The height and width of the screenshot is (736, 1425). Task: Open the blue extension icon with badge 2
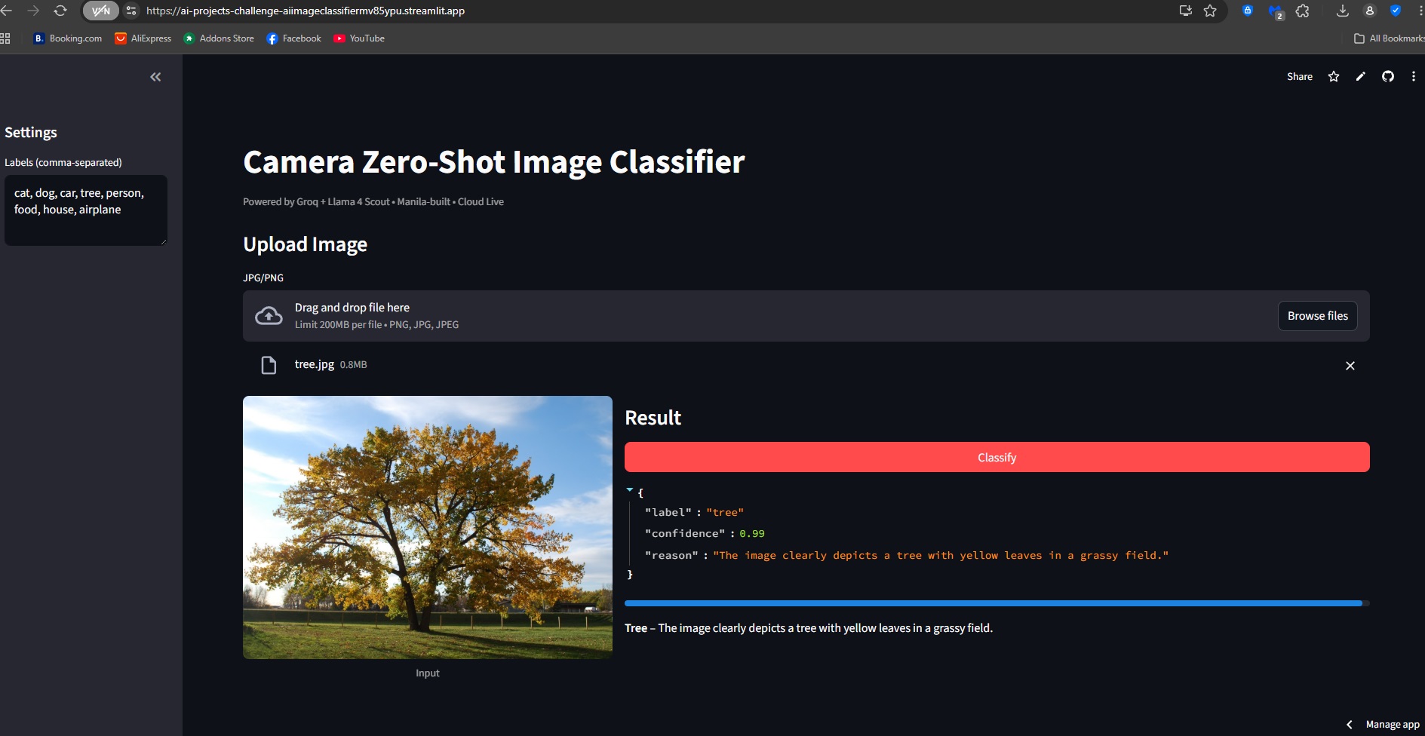(1276, 11)
